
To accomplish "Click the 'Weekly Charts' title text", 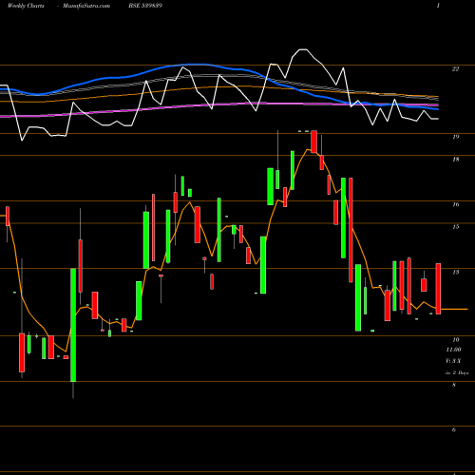I will (x=26, y=6).
